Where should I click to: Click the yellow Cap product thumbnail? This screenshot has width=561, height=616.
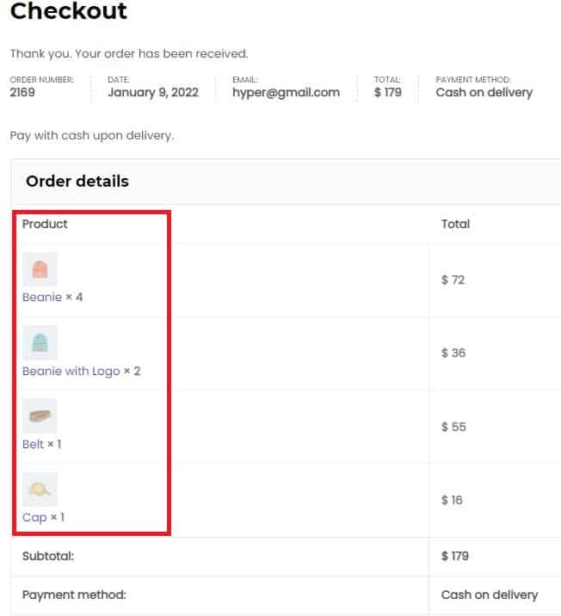(40, 490)
